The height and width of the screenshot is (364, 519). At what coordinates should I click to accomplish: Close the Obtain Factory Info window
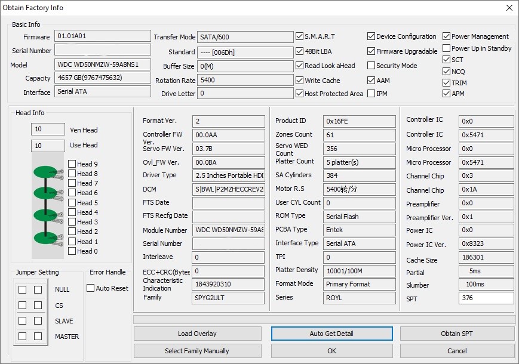(x=509, y=8)
